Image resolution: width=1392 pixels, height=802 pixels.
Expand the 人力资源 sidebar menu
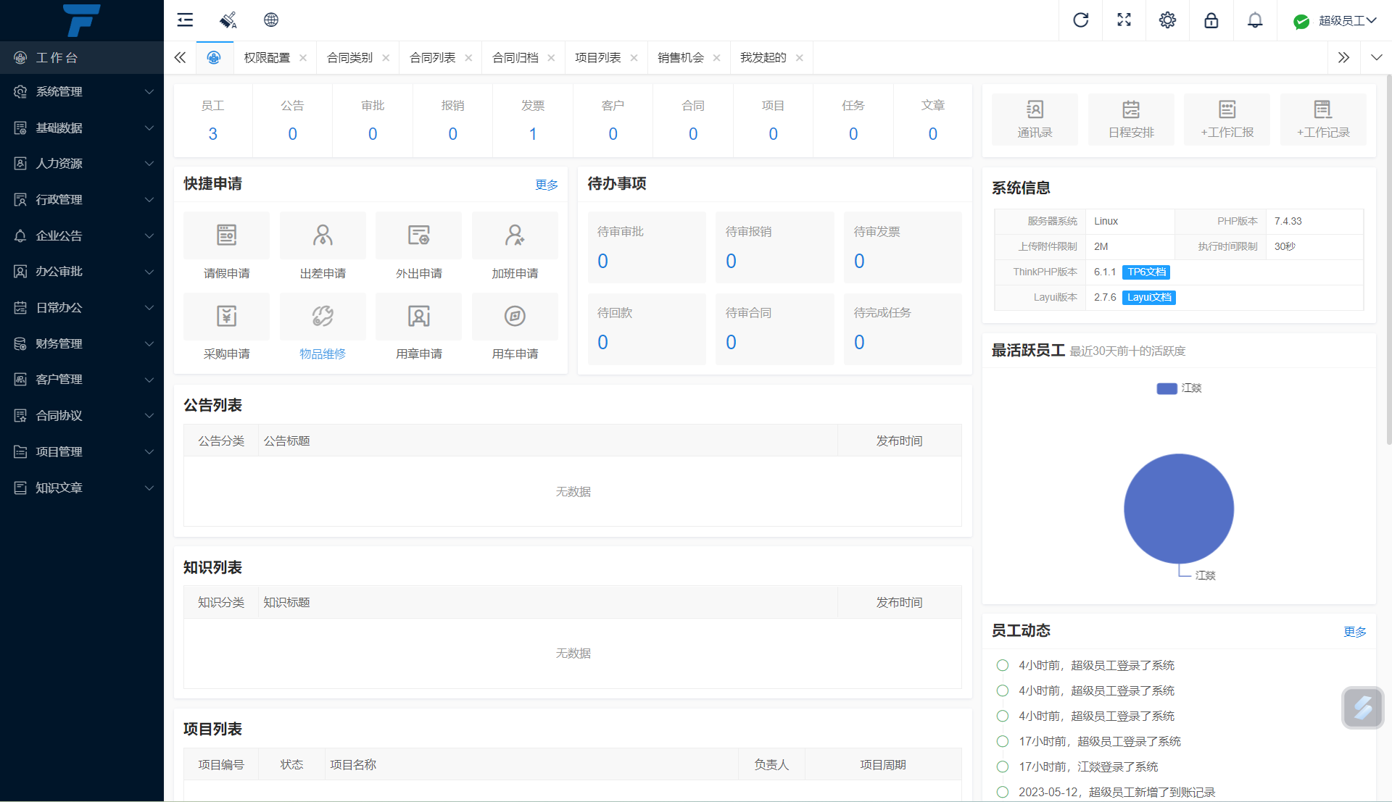pos(82,164)
